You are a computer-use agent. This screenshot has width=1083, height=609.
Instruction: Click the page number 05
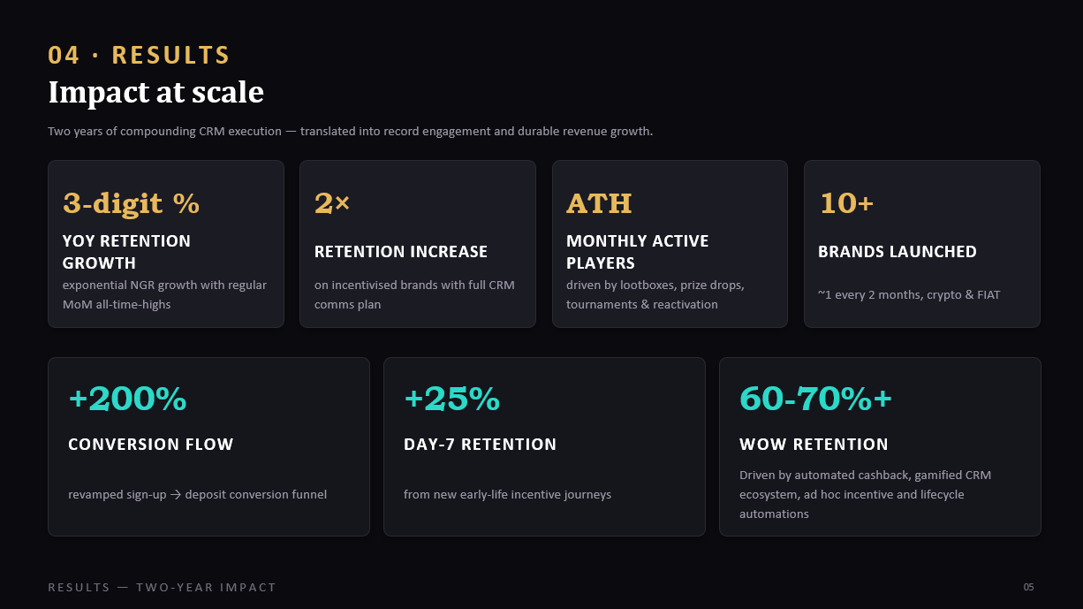point(1029,588)
